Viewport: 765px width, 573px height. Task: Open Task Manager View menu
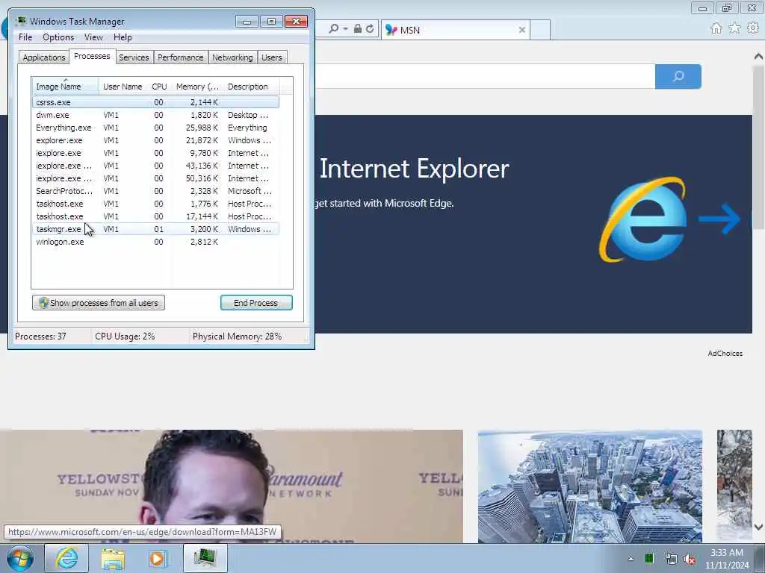pyautogui.click(x=93, y=37)
